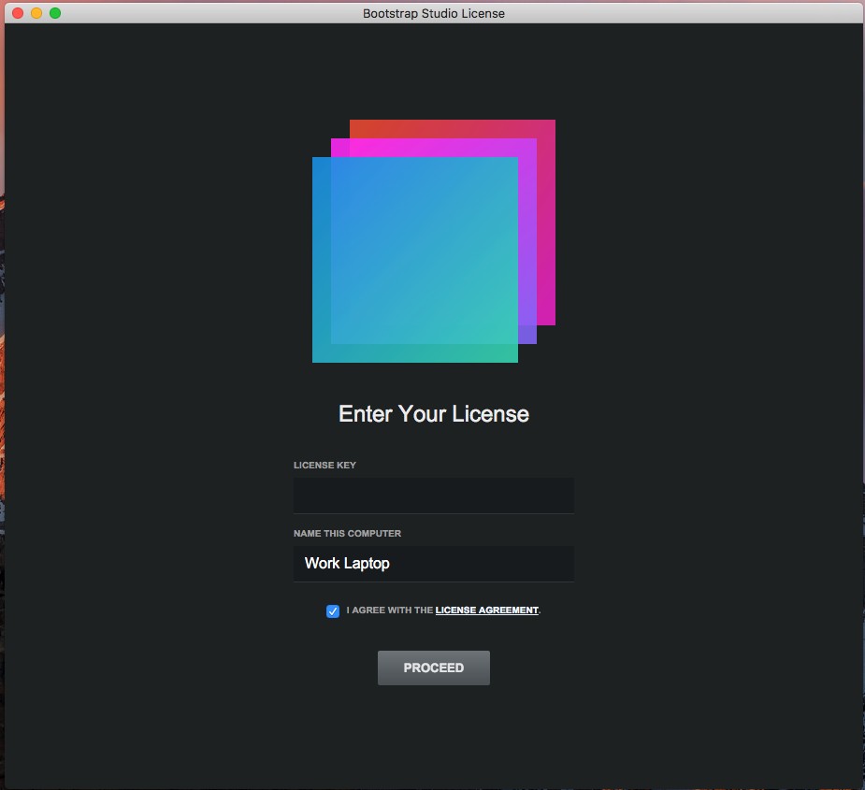Uncheck the license agreement checkbox
Screen dimensions: 865x790
[x=333, y=611]
